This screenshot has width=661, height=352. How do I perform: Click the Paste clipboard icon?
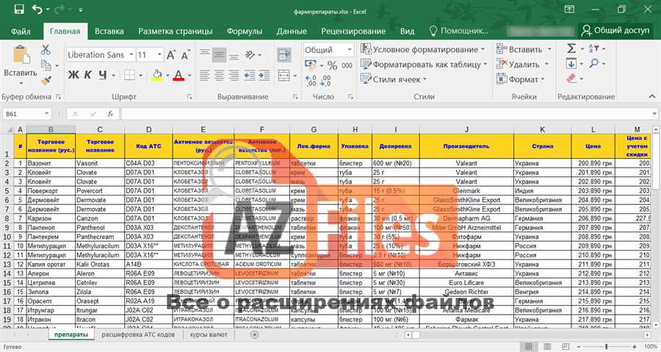(x=21, y=56)
